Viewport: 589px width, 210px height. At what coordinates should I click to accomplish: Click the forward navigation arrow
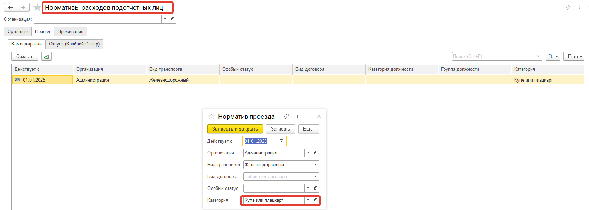click(x=23, y=8)
